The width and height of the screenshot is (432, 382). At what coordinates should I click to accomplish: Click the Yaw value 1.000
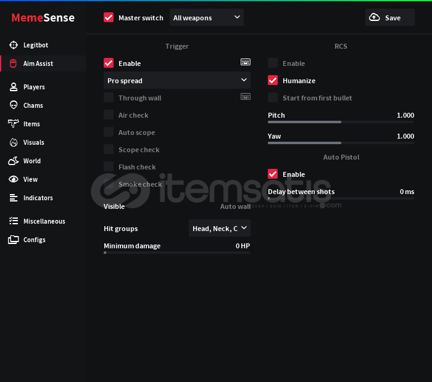click(405, 136)
